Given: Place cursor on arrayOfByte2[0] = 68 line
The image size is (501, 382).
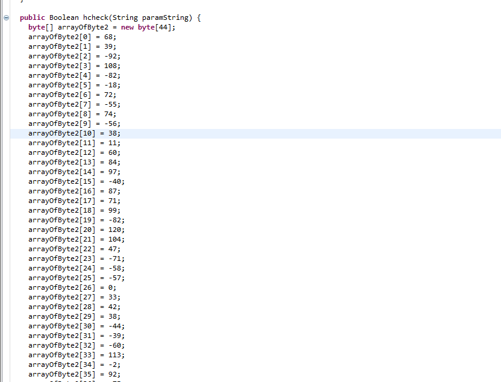Looking at the screenshot, I should (x=72, y=37).
